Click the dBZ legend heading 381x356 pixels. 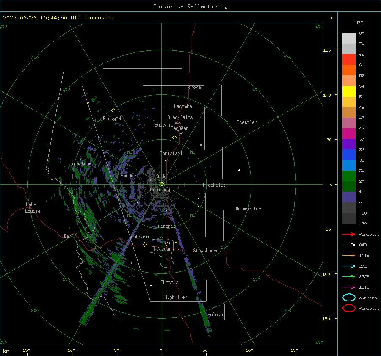pos(359,22)
